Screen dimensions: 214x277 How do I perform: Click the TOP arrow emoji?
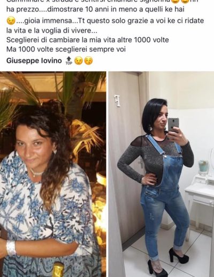[x=69, y=61]
